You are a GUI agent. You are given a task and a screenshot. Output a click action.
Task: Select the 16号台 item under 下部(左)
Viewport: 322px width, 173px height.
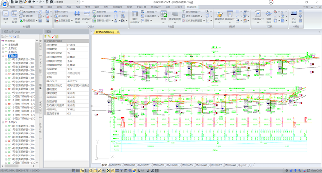click(23, 119)
